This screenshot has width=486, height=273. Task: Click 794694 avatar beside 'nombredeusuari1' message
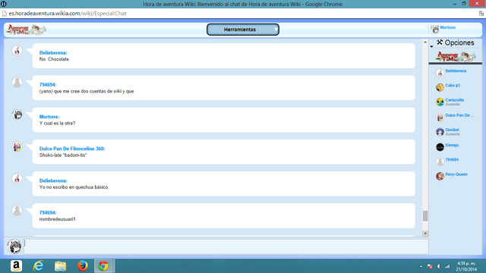tap(17, 211)
